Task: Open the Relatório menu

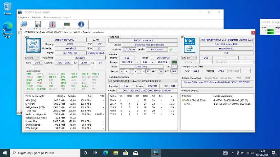Action: 36,17
